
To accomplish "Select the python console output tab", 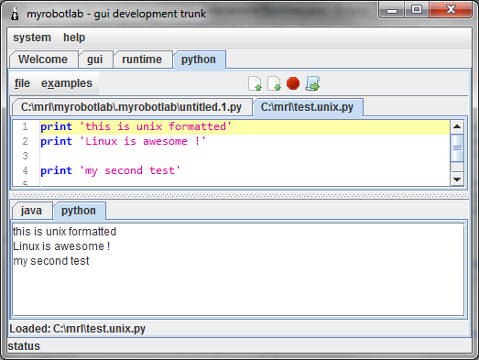I will (79, 211).
